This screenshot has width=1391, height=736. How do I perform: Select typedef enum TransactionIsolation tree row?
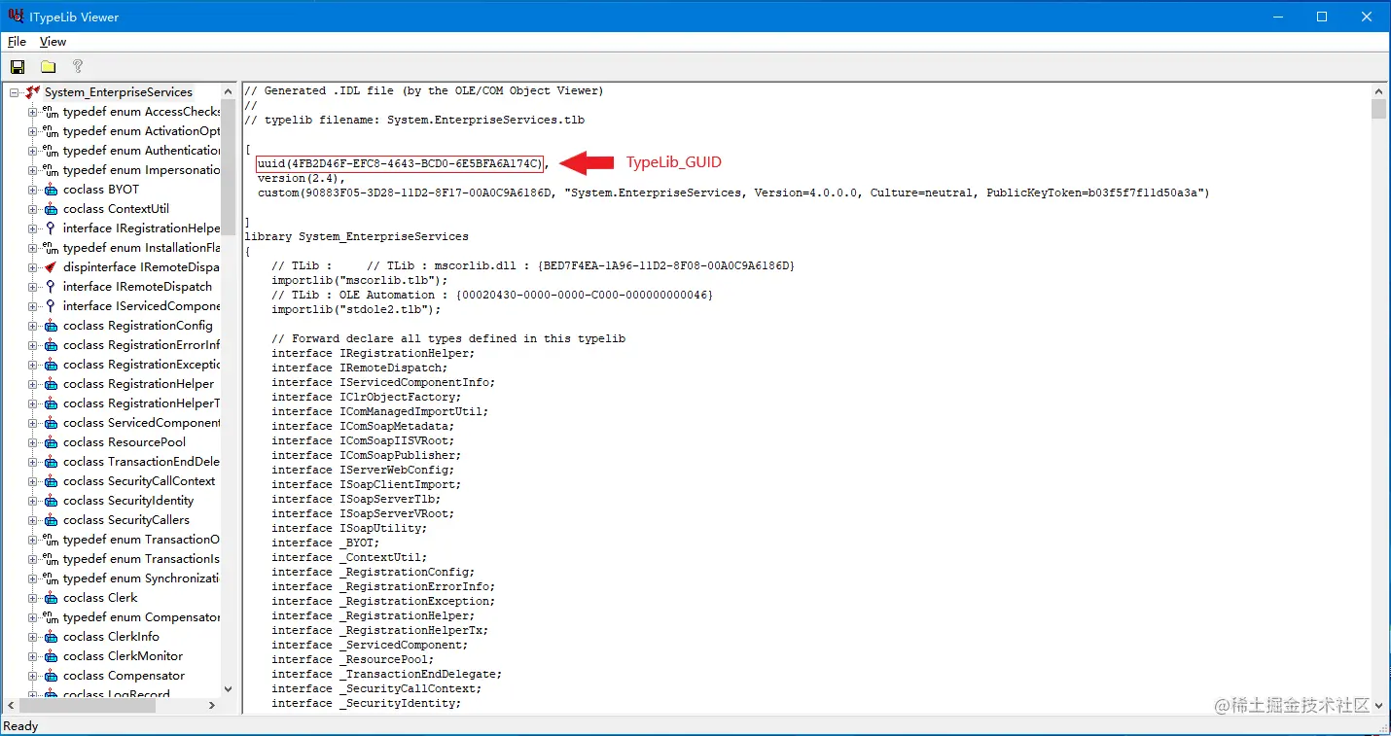141,559
